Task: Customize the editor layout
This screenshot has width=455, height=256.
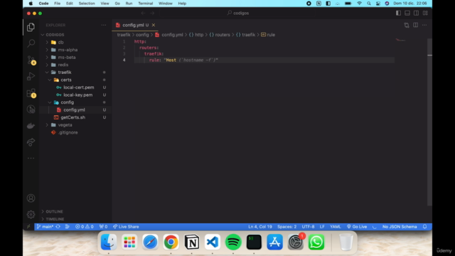Action: [x=425, y=13]
